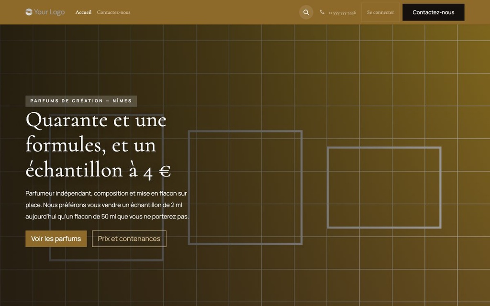Click the black Contactez-nous button
This screenshot has width=490, height=306.
pyautogui.click(x=433, y=12)
